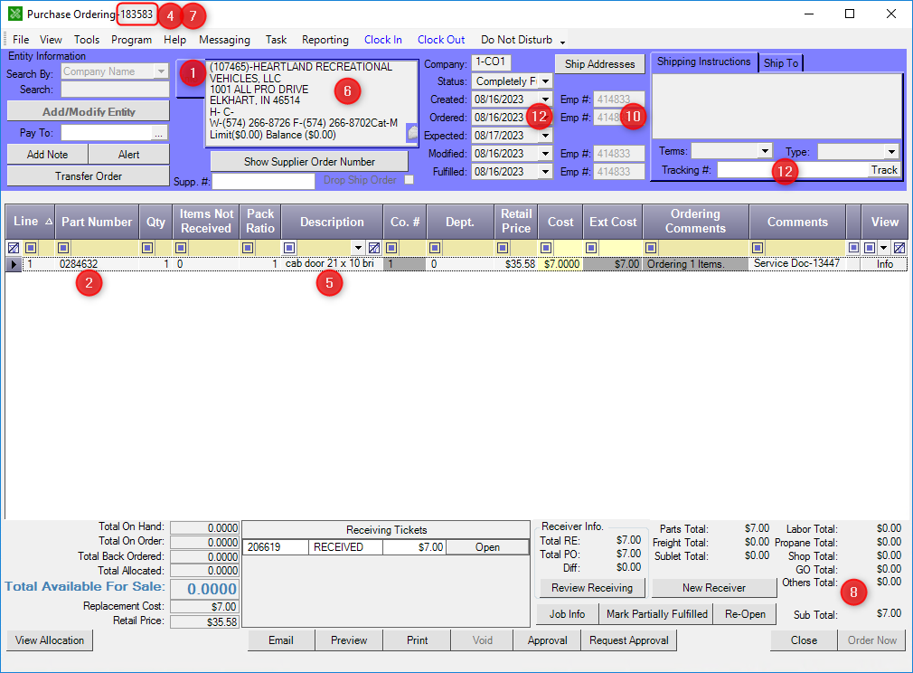Image resolution: width=913 pixels, height=673 pixels.
Task: Open the Dept. column filter icon
Action: coord(435,248)
